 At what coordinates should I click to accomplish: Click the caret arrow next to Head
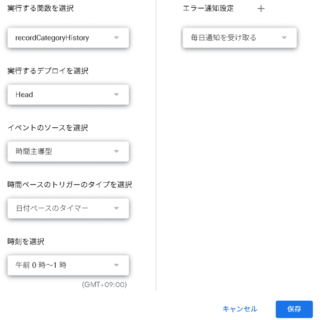116,95
